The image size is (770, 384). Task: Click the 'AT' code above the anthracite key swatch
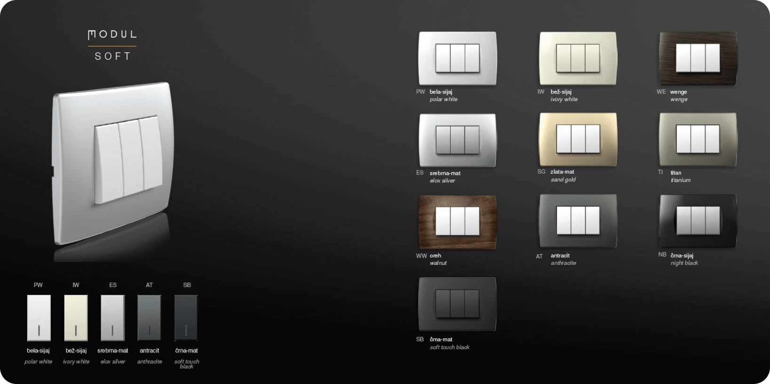[149, 285]
